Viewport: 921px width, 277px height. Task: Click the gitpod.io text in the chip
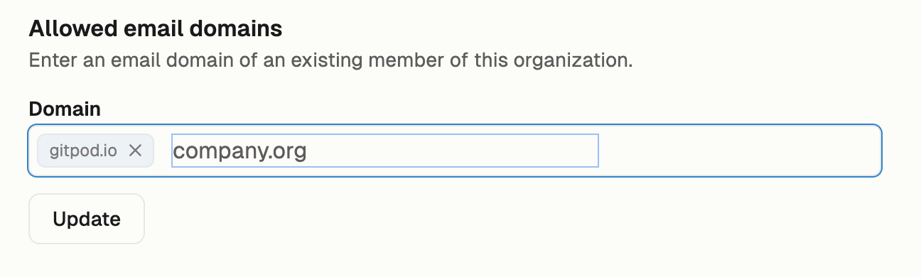83,151
